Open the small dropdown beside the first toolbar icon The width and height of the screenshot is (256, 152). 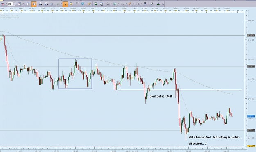pyautogui.click(x=6, y=4)
